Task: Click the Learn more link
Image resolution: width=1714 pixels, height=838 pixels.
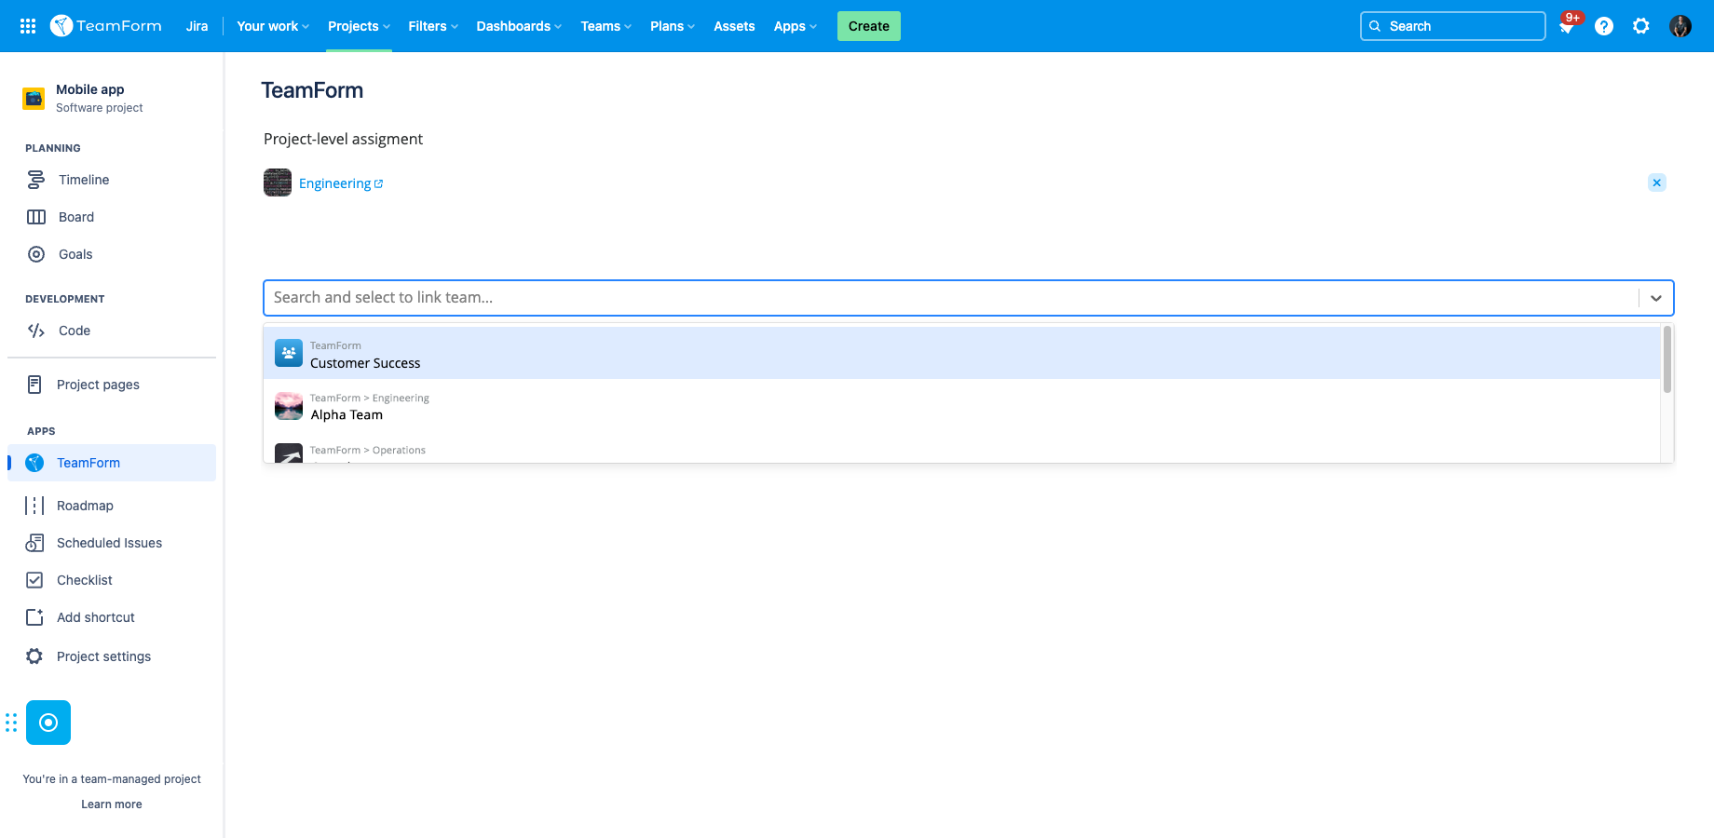Action: coord(112,804)
